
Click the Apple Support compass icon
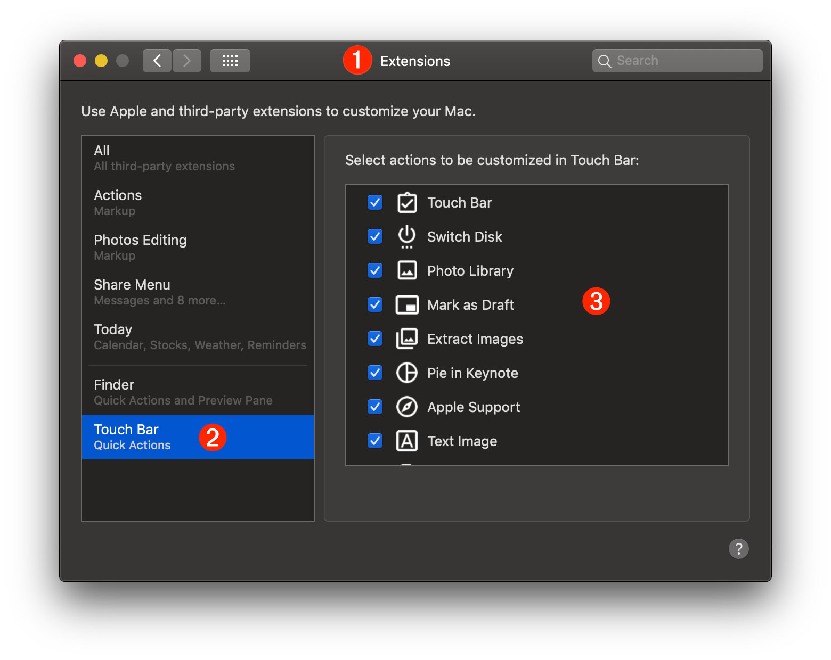pos(407,407)
